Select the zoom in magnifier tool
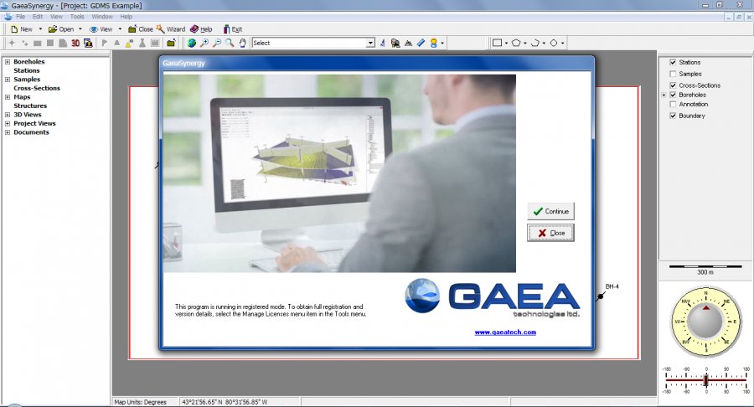The height and width of the screenshot is (407, 754). [x=204, y=43]
